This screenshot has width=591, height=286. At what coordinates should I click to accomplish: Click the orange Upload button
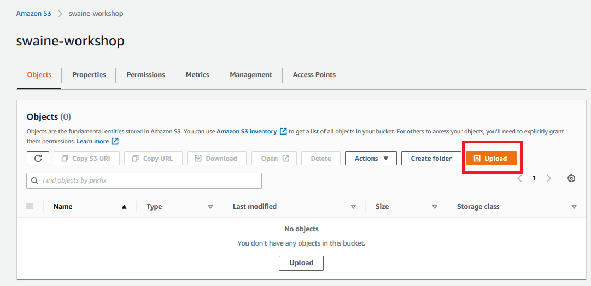pyautogui.click(x=491, y=159)
